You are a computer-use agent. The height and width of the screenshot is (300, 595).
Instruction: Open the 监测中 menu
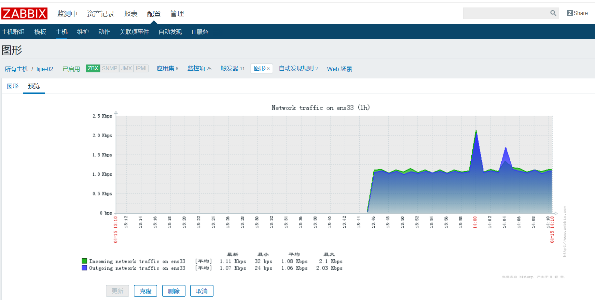[67, 14]
